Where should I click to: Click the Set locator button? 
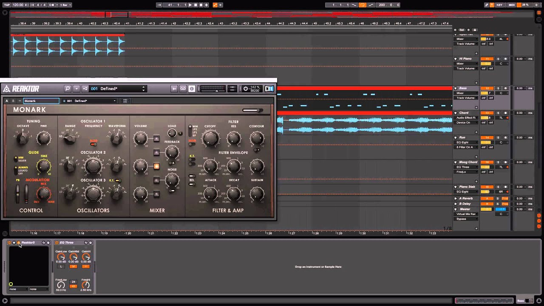click(462, 30)
